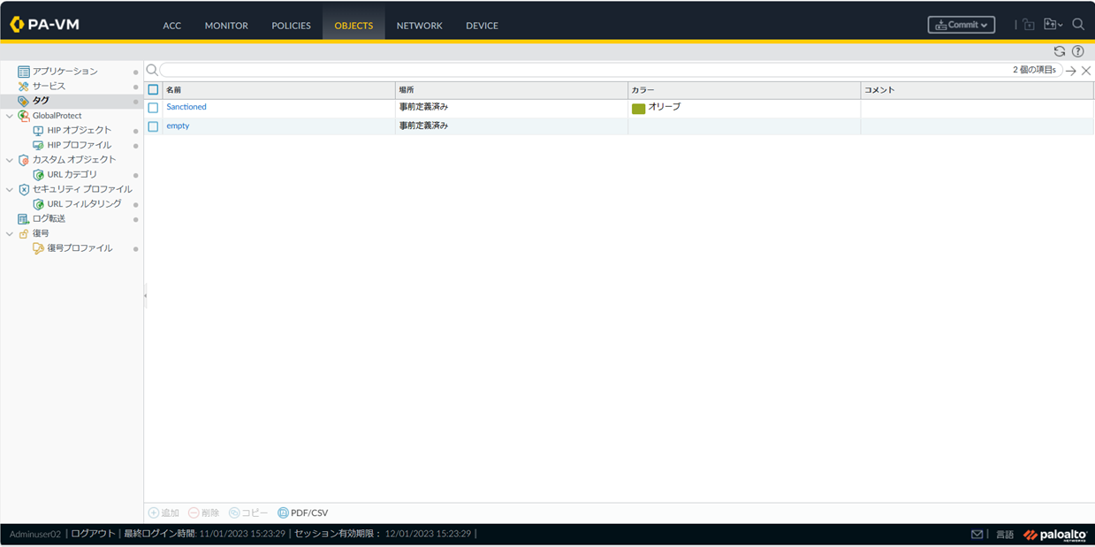Click the olive color swatch
Image resolution: width=1095 pixels, height=547 pixels.
click(638, 109)
